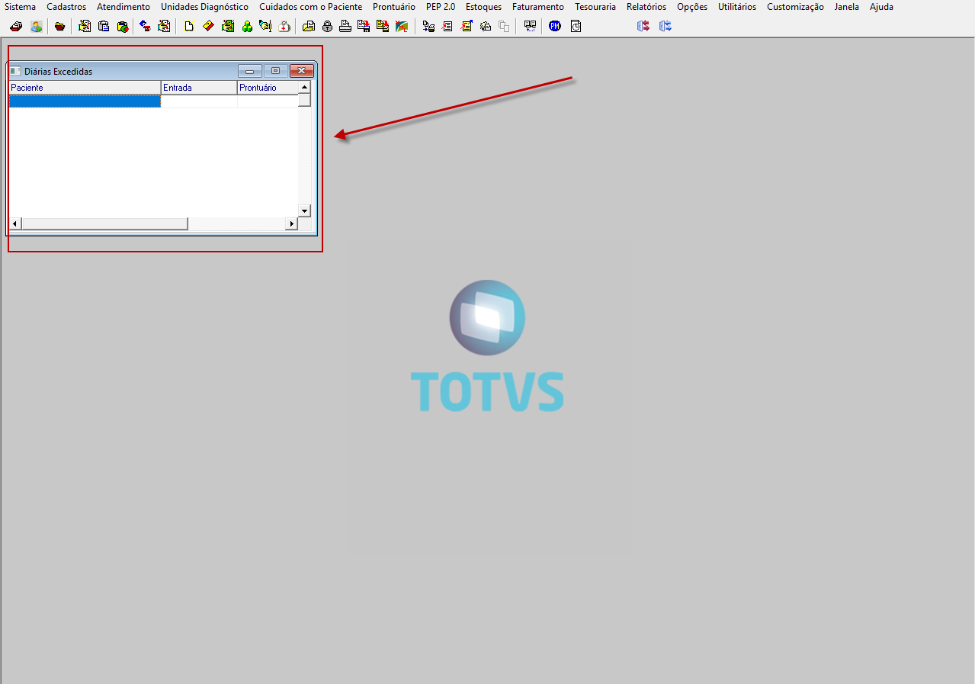Click the Entrada column header

point(199,88)
